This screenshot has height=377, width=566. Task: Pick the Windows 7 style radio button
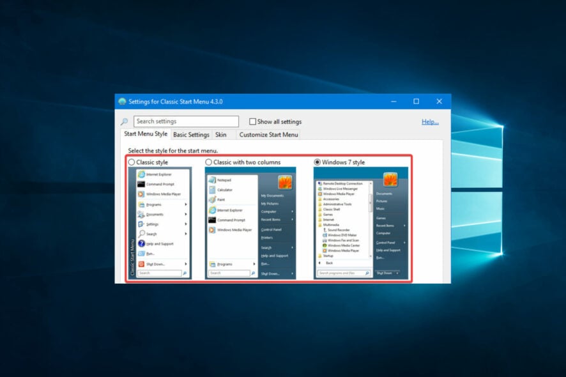coord(317,162)
